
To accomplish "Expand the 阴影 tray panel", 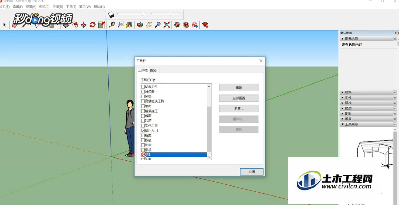I will pyautogui.click(x=342, y=114).
